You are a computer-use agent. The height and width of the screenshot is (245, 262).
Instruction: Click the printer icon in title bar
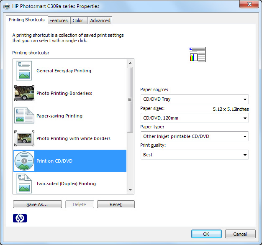coord(7,6)
